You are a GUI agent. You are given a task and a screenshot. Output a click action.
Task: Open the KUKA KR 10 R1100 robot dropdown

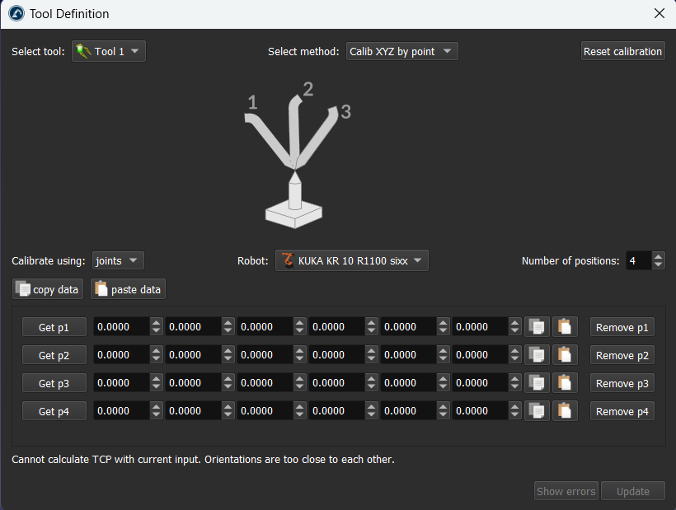[352, 260]
